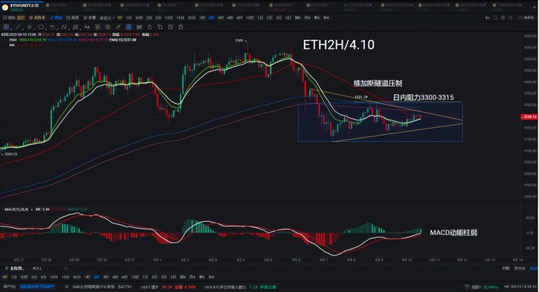Click the screenshot frame icon at top right
The height and width of the screenshot is (292, 539).
coord(495,18)
